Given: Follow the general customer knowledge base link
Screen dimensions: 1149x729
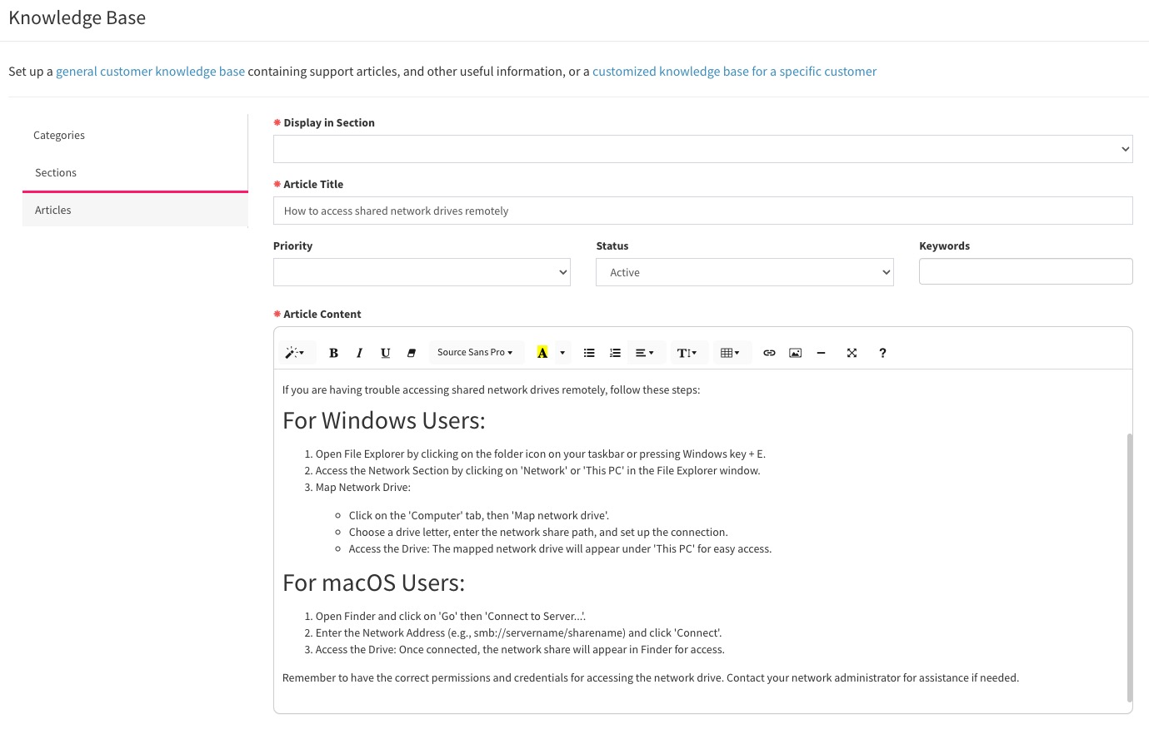Looking at the screenshot, I should (150, 72).
